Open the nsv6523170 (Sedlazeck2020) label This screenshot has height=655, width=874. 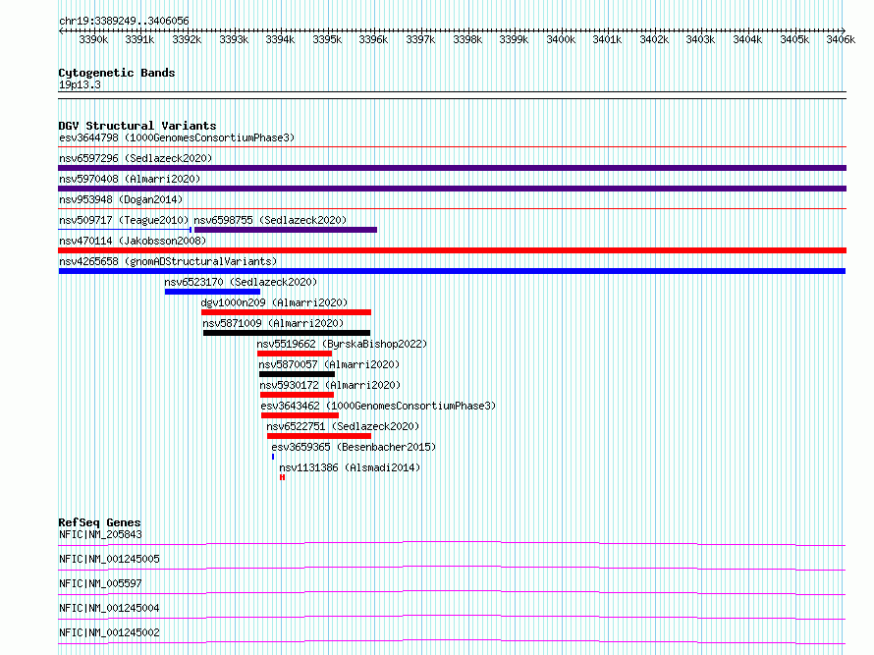[x=241, y=282]
